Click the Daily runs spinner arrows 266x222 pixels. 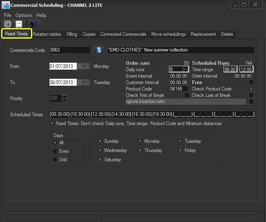(x=186, y=70)
